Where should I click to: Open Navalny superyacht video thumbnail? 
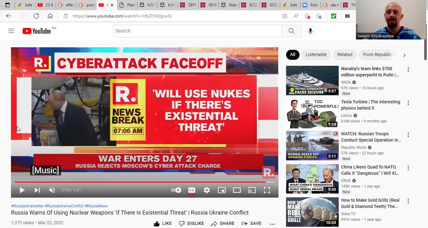[312, 80]
